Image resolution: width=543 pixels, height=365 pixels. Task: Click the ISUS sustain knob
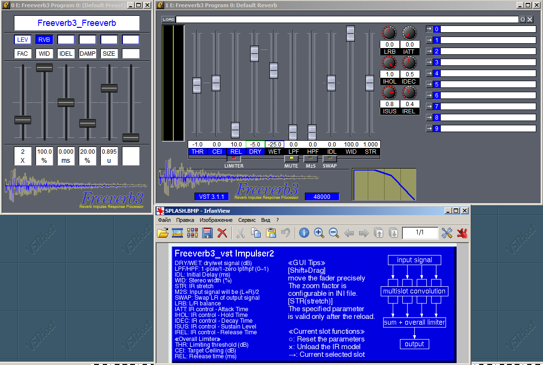[389, 93]
